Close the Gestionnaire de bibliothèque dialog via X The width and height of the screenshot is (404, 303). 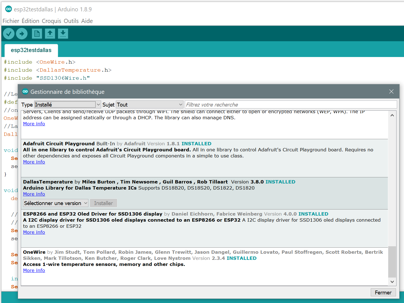[391, 92]
